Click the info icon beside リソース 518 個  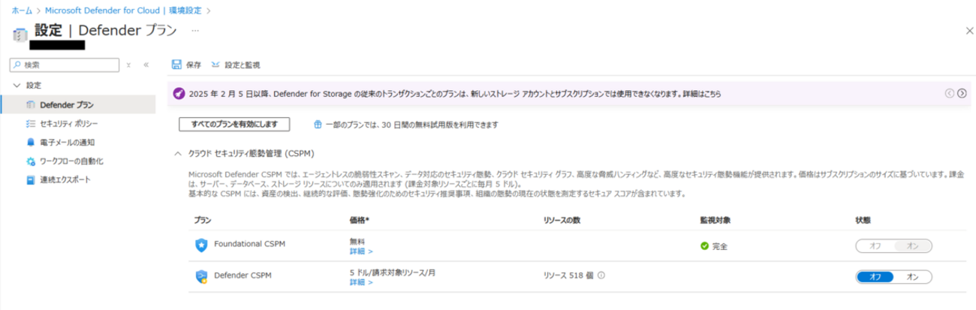coord(602,275)
